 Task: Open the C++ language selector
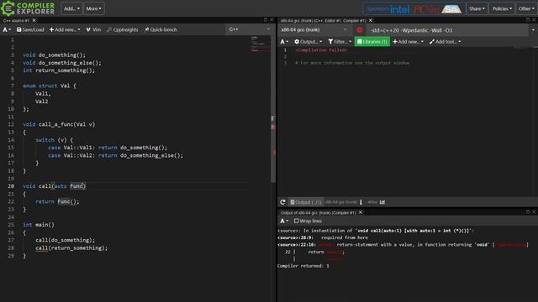tap(249, 29)
